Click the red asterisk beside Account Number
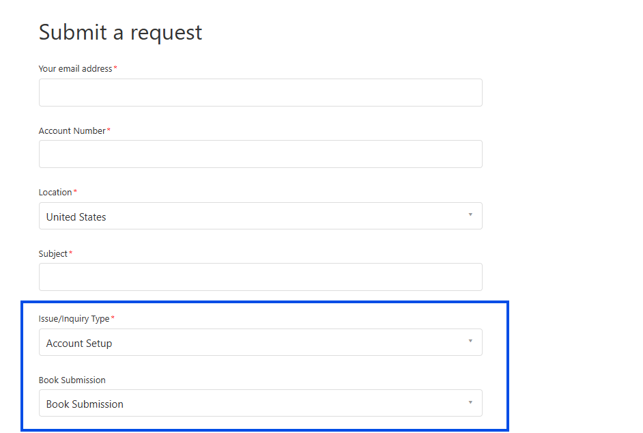The height and width of the screenshot is (433, 643). 109,130
